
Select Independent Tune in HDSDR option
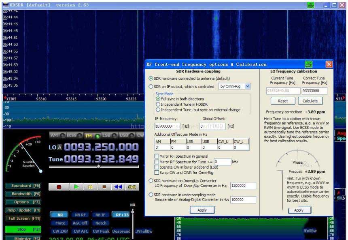pos(158,104)
